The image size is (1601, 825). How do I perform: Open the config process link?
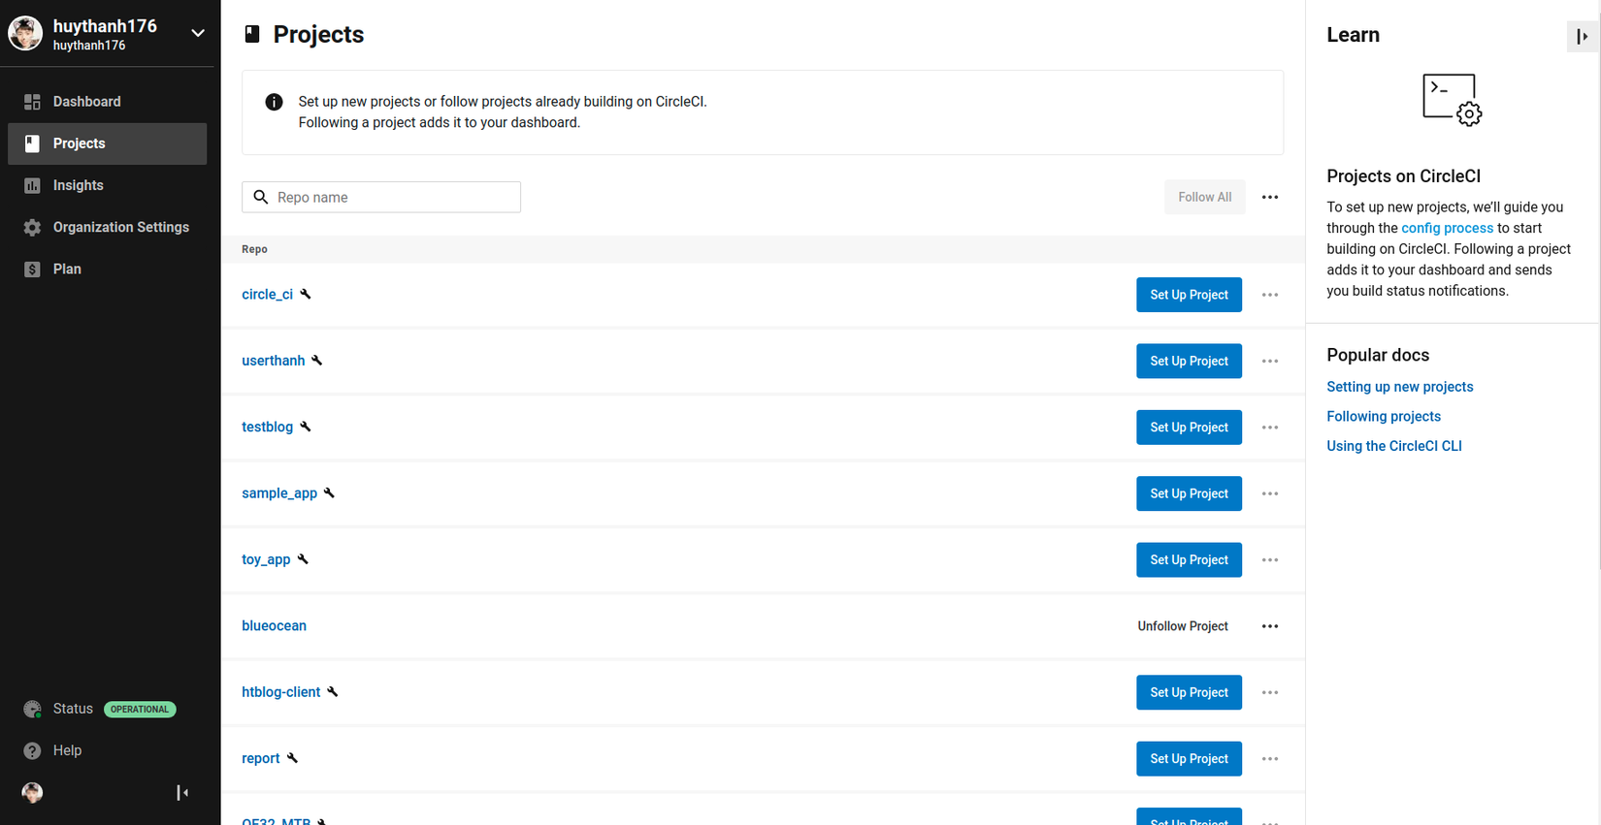click(1447, 228)
